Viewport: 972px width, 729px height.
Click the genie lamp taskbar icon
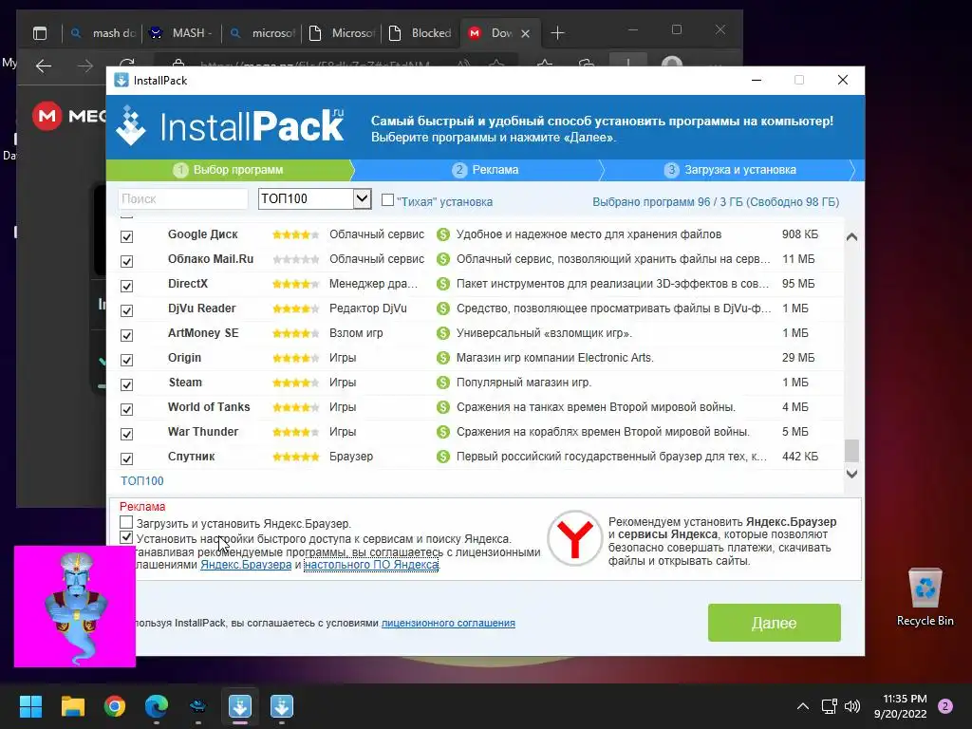tap(197, 706)
